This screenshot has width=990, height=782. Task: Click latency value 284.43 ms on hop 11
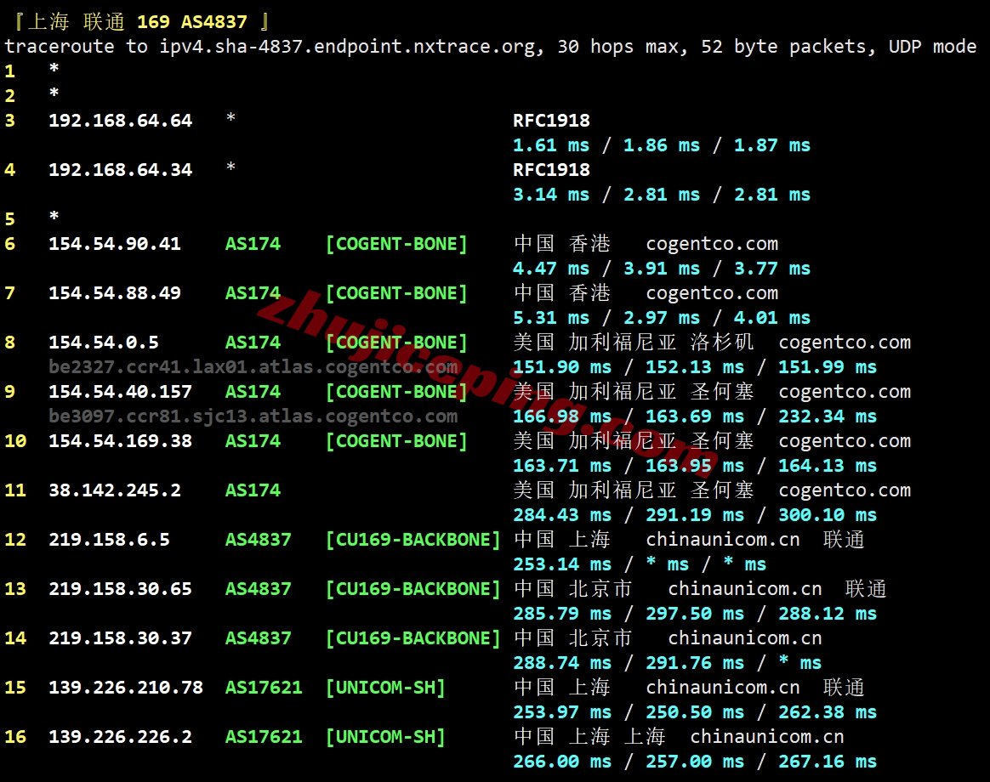[562, 514]
